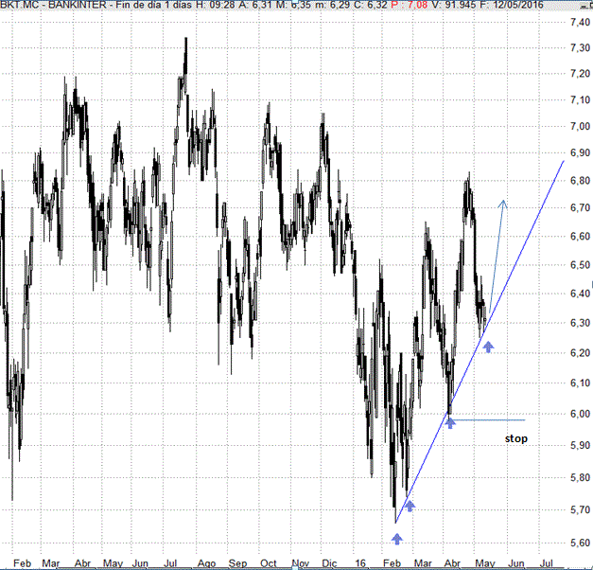Image resolution: width=593 pixels, height=570 pixels.
Task: Click the Dic month label on time axis
Action: 329,563
